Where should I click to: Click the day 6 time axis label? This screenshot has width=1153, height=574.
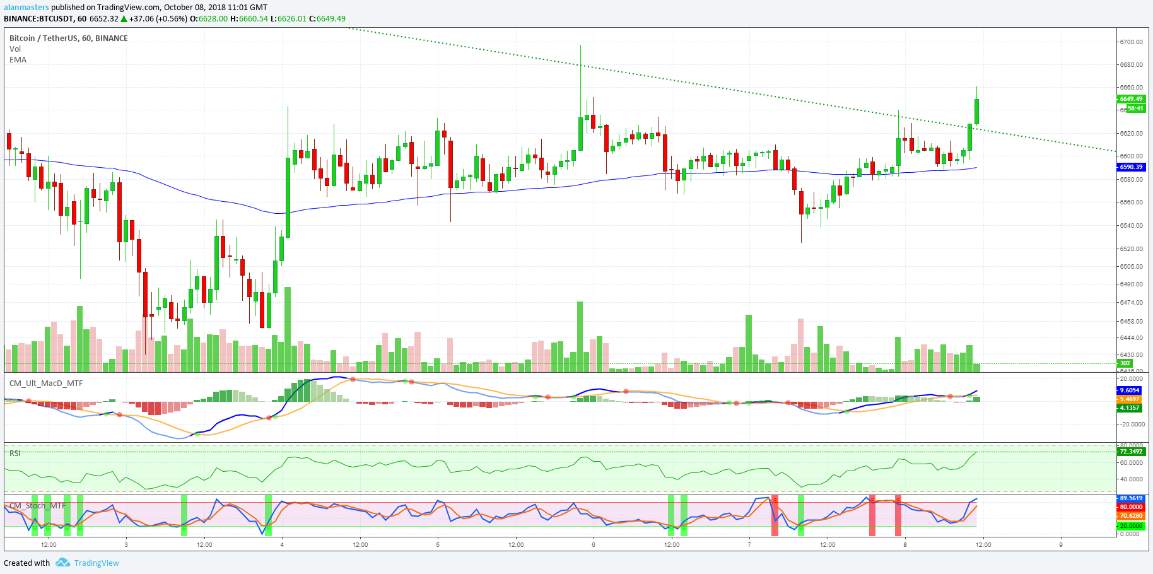tap(594, 545)
